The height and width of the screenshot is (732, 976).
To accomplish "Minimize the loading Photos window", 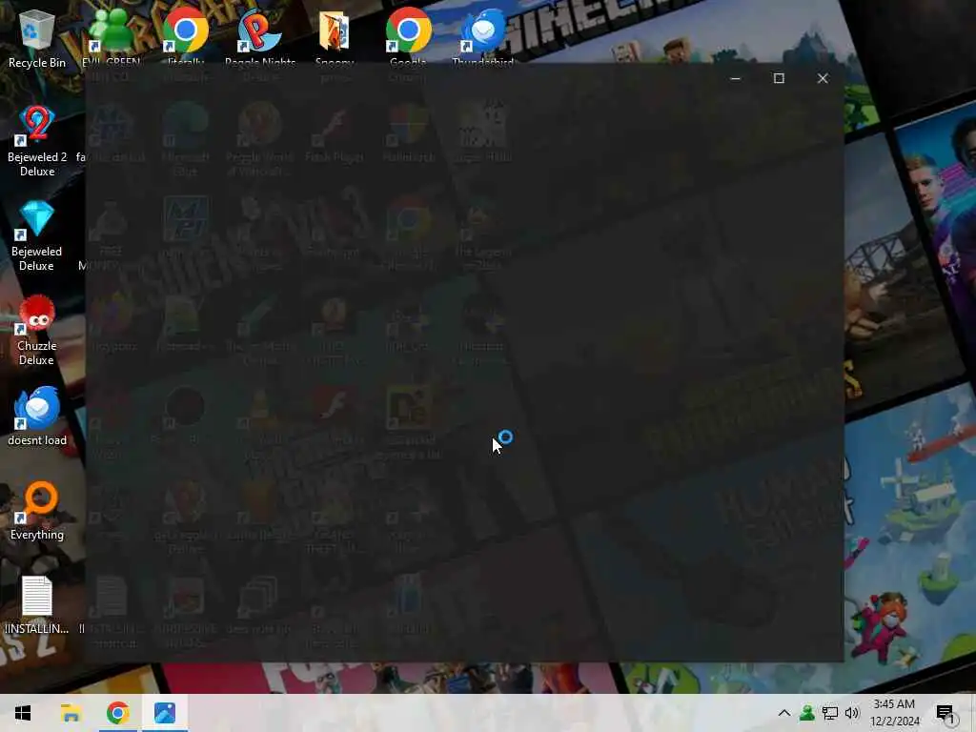I will 735,78.
